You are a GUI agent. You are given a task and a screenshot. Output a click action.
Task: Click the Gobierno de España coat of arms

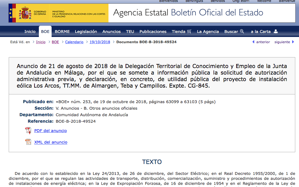(x=25, y=13)
